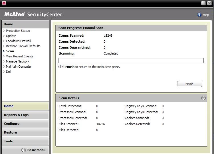Click the bold chevron beside Scan
The height and width of the screenshot is (154, 214).
coord(4,51)
